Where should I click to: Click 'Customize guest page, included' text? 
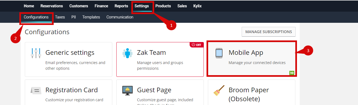[165, 100]
